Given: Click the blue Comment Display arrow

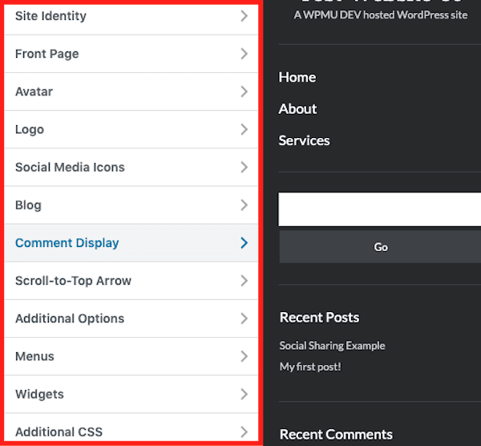Looking at the screenshot, I should tap(244, 242).
